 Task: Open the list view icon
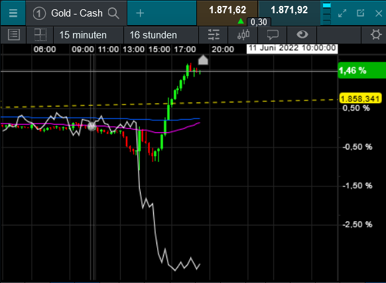(14, 35)
